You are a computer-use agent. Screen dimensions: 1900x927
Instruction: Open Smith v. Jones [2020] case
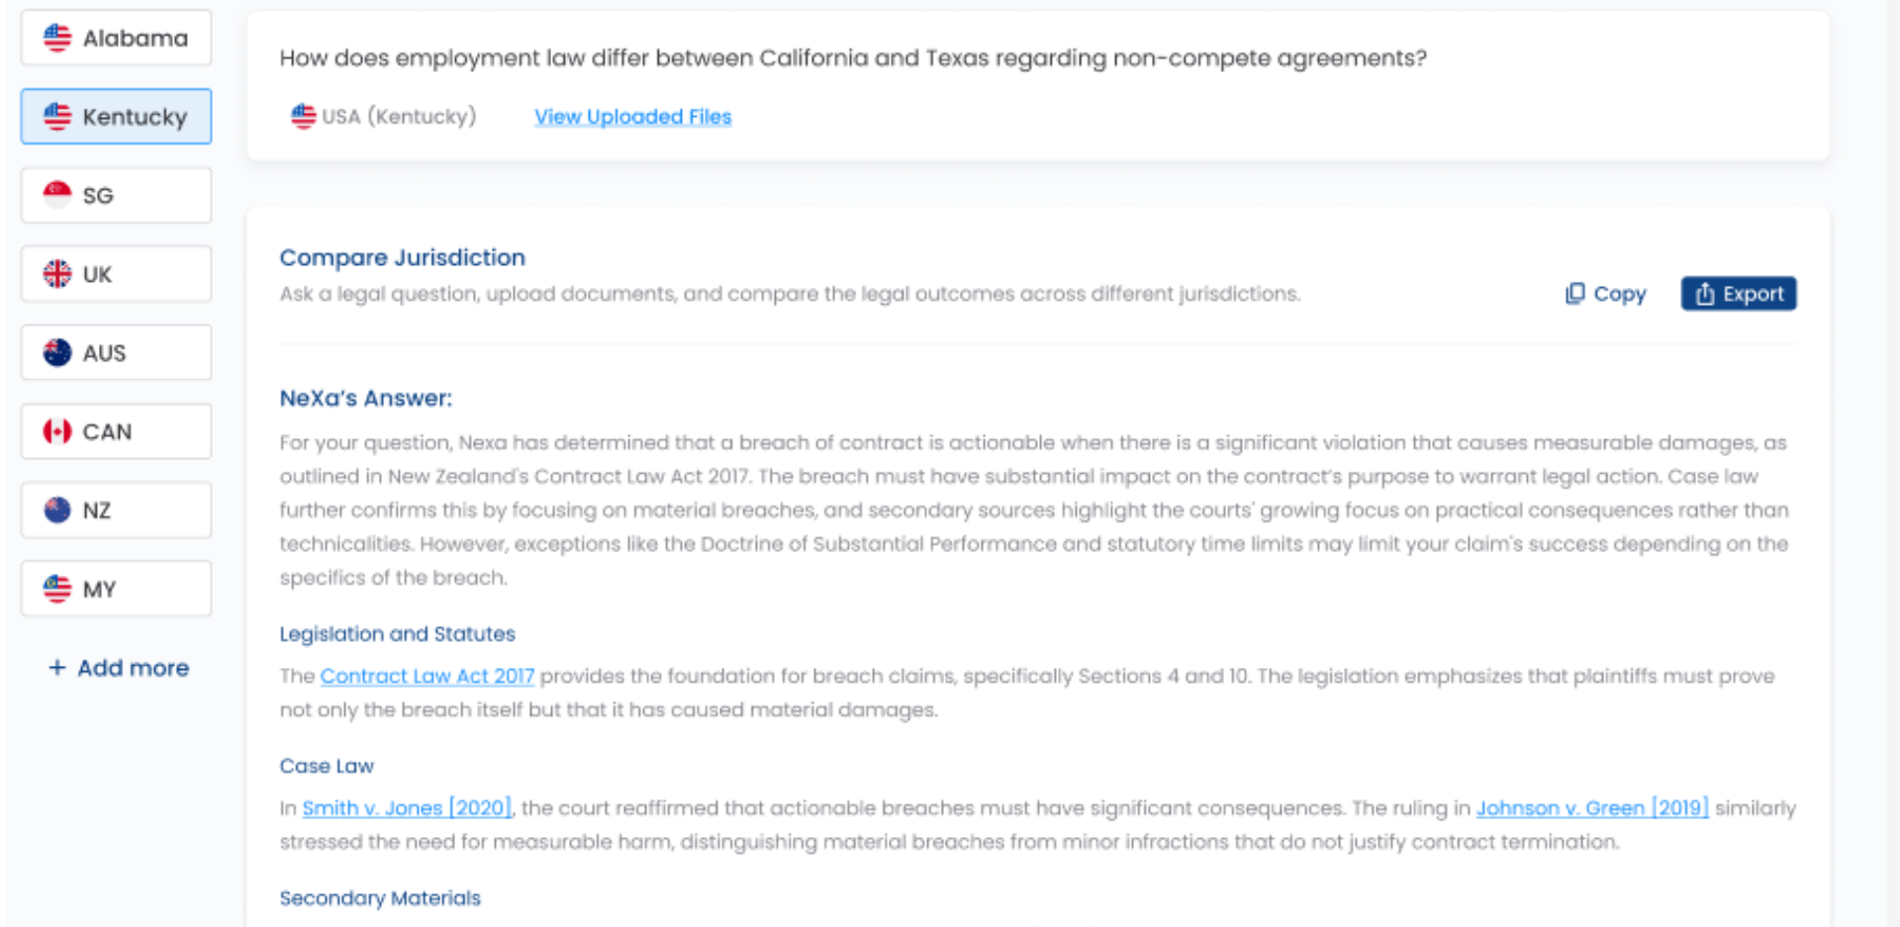pos(407,808)
